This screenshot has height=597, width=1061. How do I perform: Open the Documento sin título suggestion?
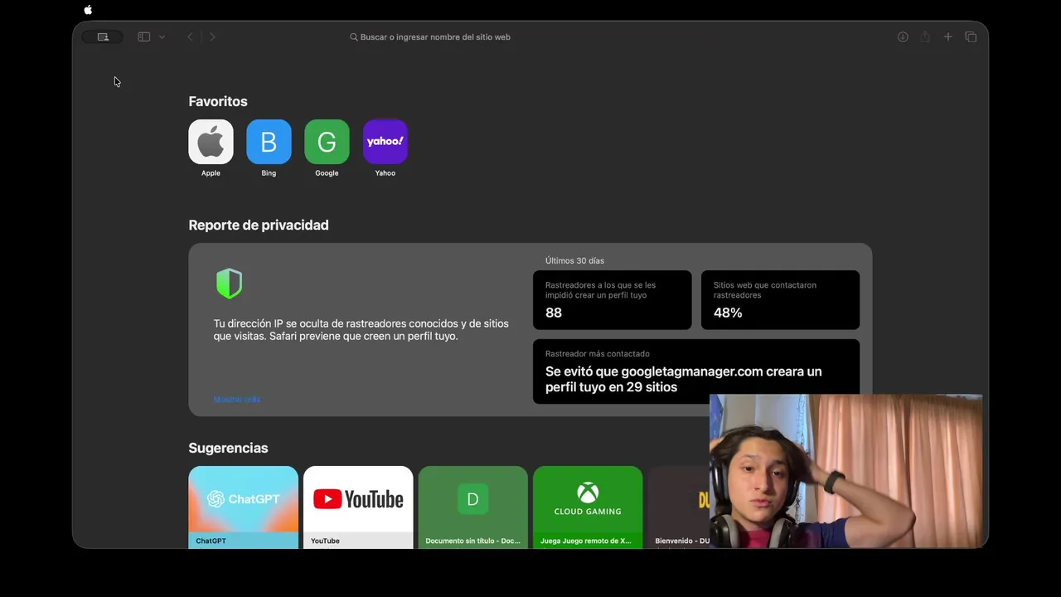(x=472, y=507)
